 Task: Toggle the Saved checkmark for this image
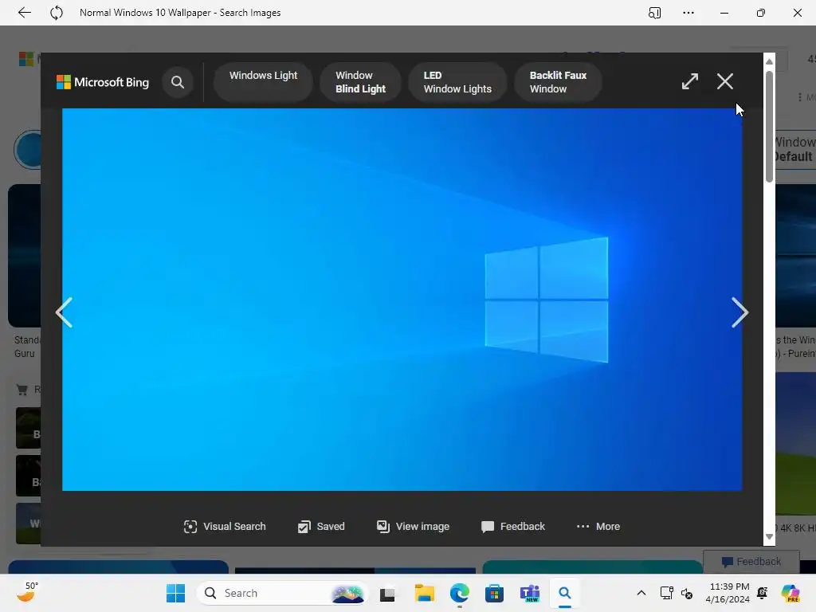[321, 526]
